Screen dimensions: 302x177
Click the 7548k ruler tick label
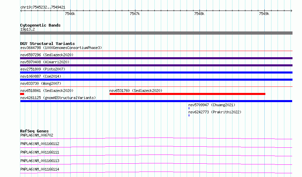tap(199, 14)
